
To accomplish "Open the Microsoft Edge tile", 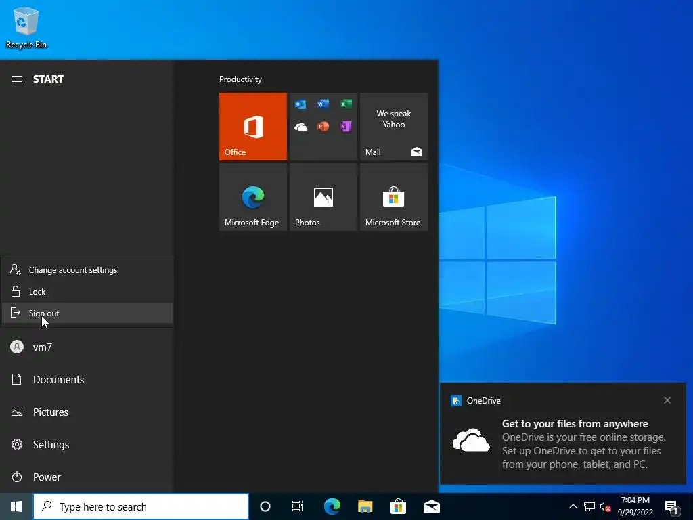I will pyautogui.click(x=253, y=197).
